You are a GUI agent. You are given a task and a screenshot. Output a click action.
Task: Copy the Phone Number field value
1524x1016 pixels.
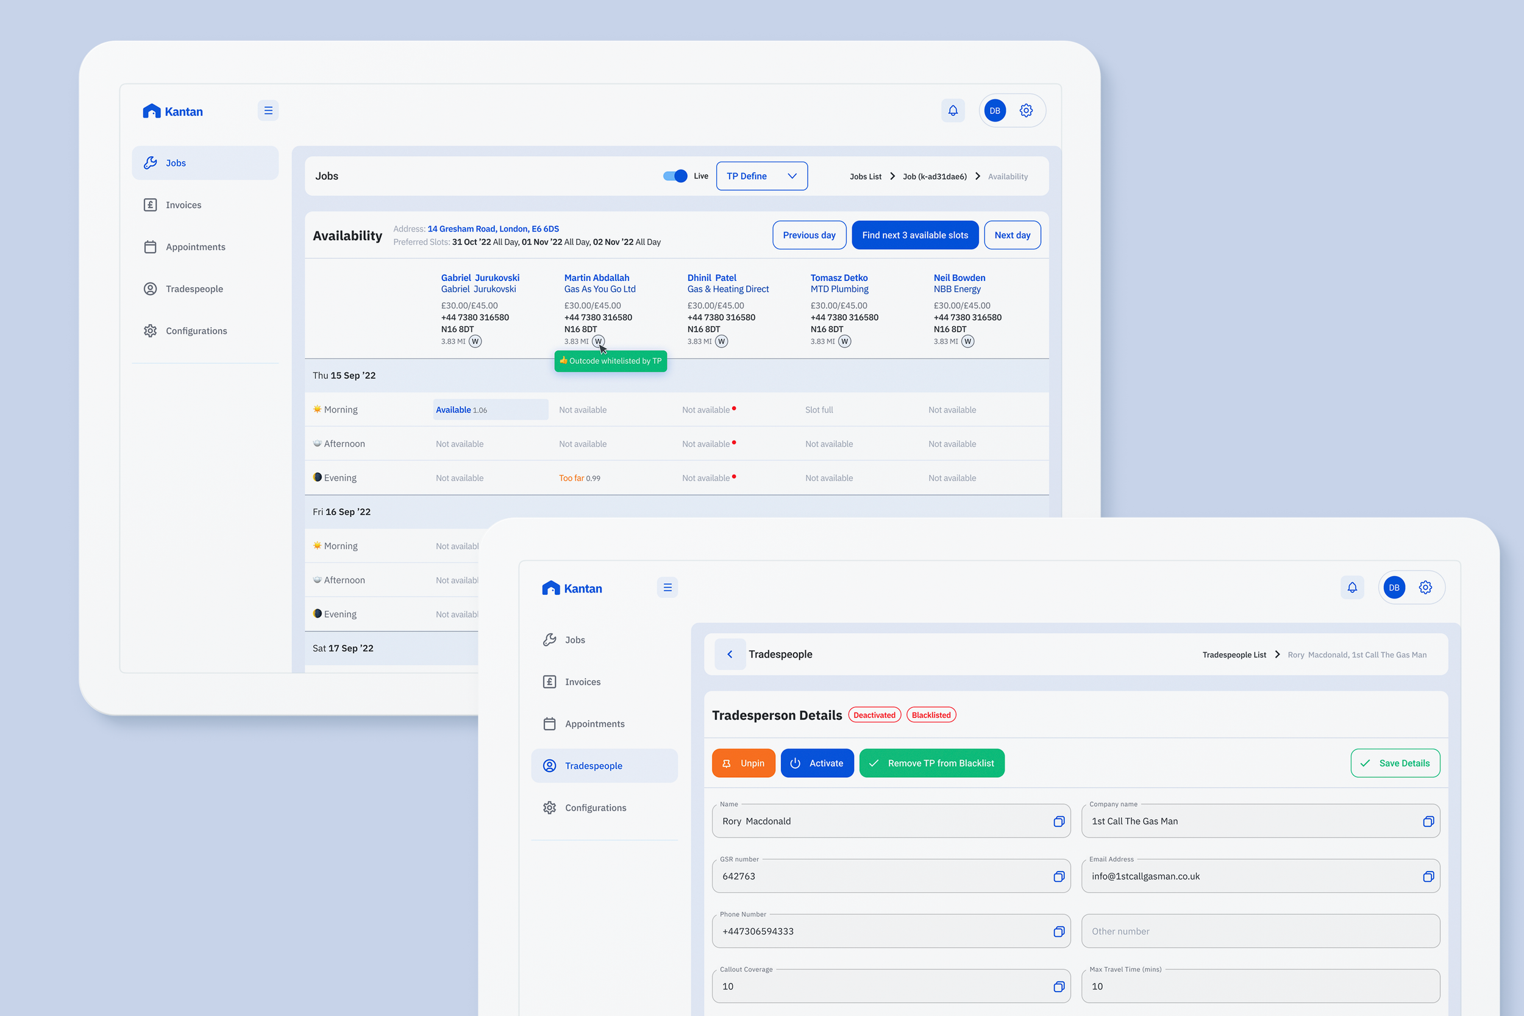1059,932
